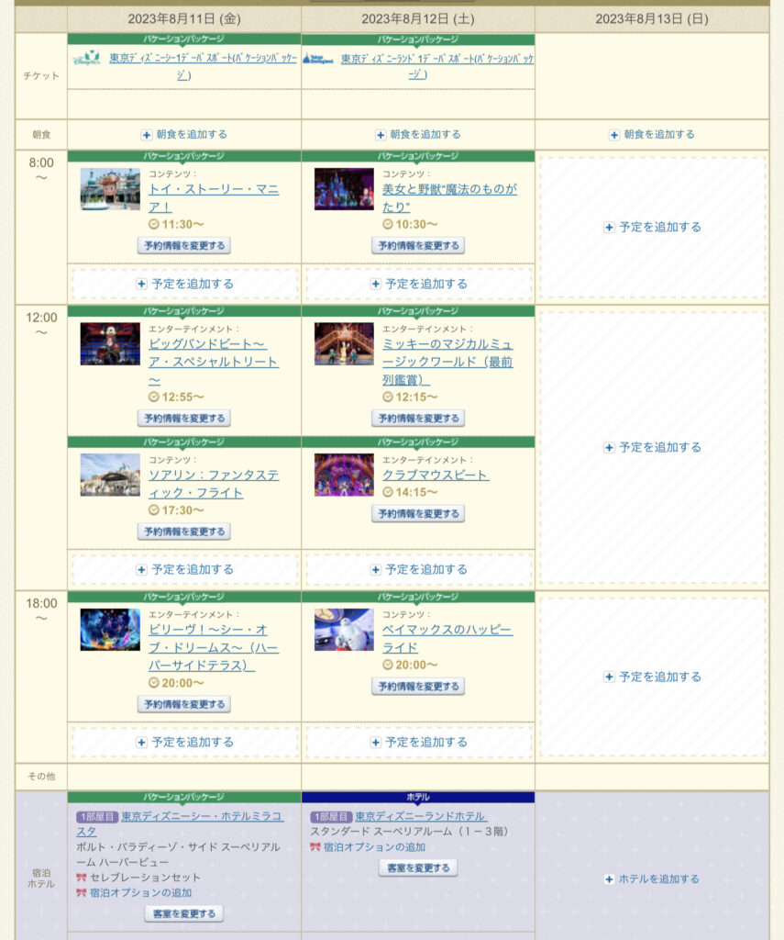Open 美女と野獣"魔法のものがたり" link

[x=449, y=198]
